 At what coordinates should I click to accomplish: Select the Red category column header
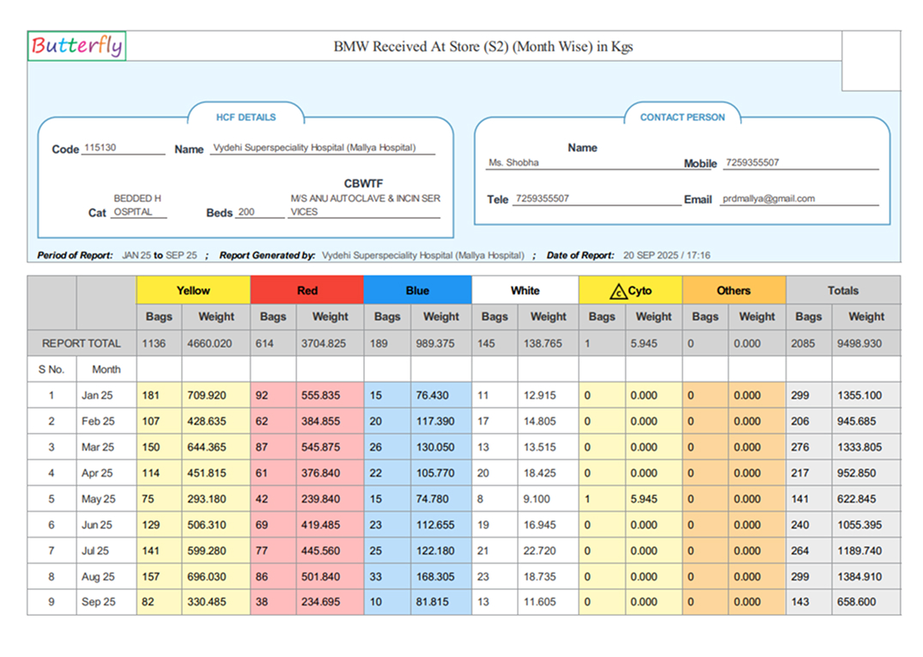307,290
